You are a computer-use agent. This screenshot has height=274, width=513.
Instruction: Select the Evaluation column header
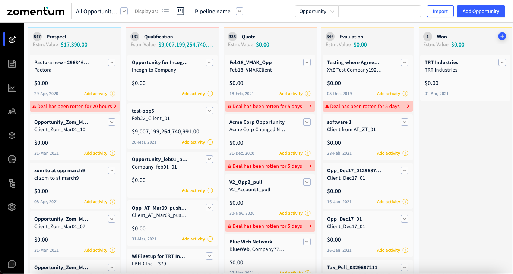pos(368,40)
